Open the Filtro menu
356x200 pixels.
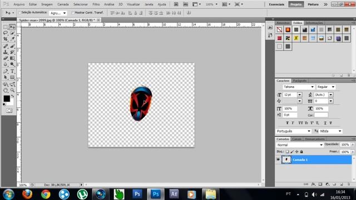pos(96,4)
